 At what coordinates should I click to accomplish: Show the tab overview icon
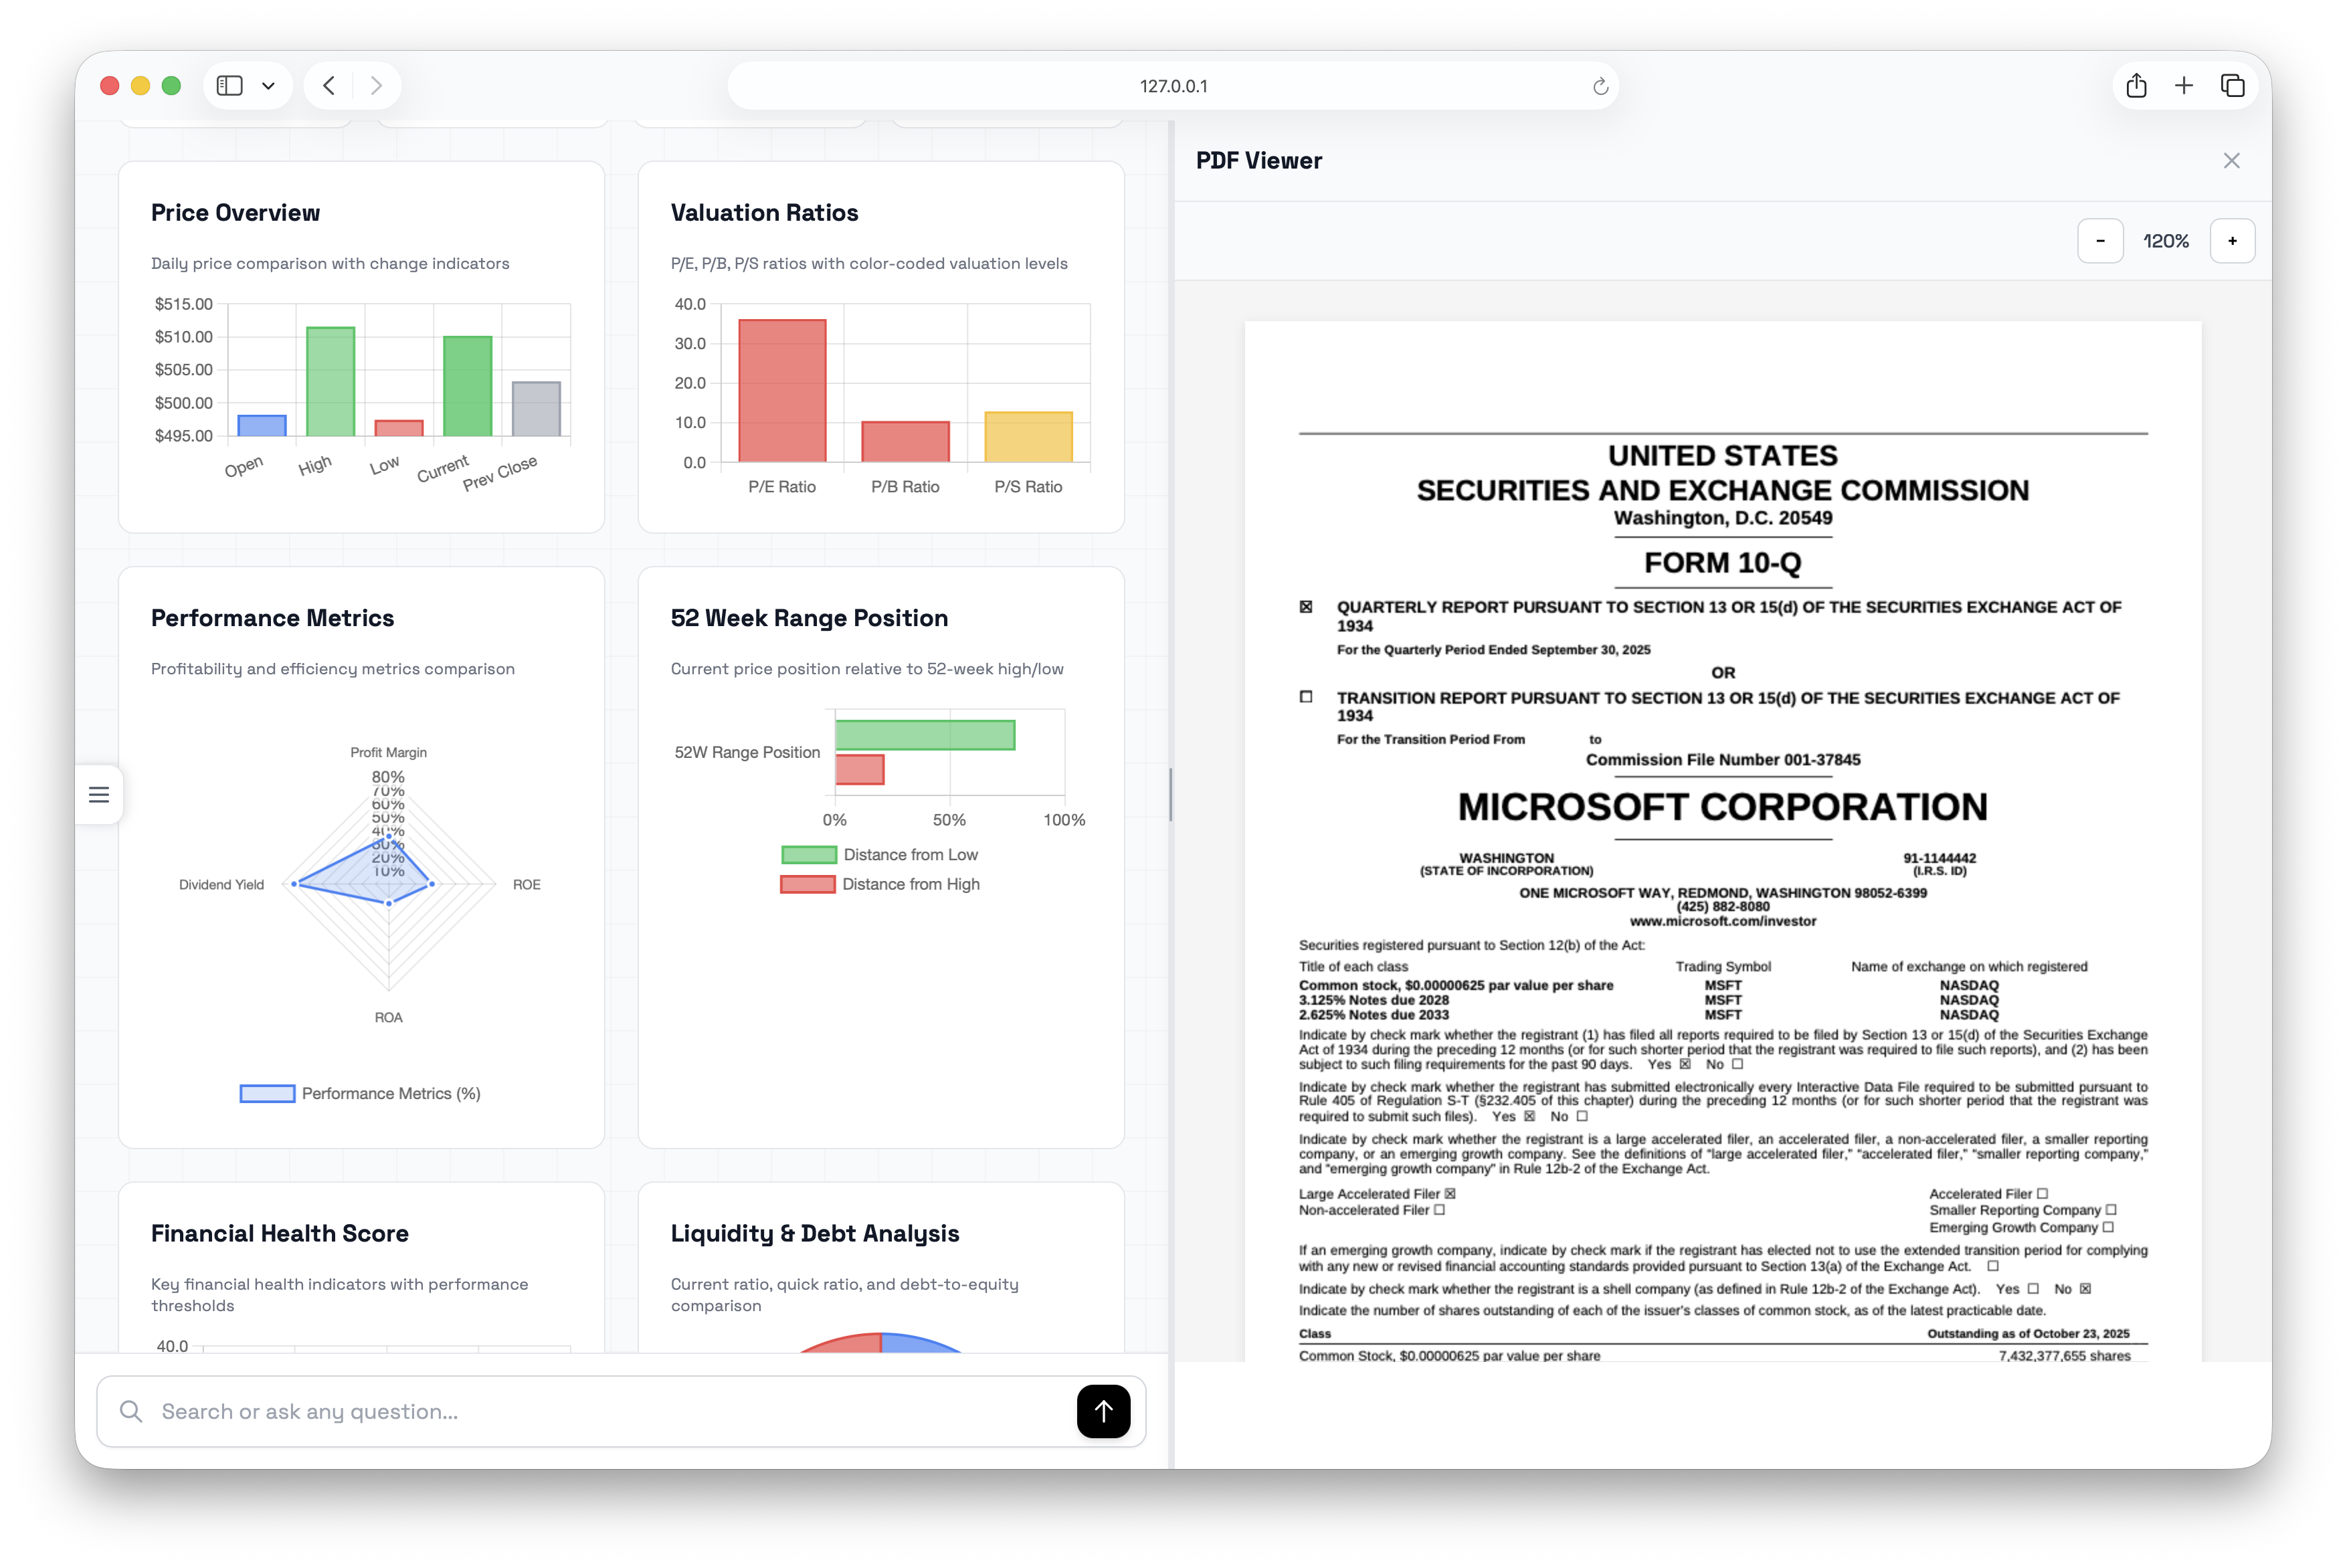click(2232, 86)
